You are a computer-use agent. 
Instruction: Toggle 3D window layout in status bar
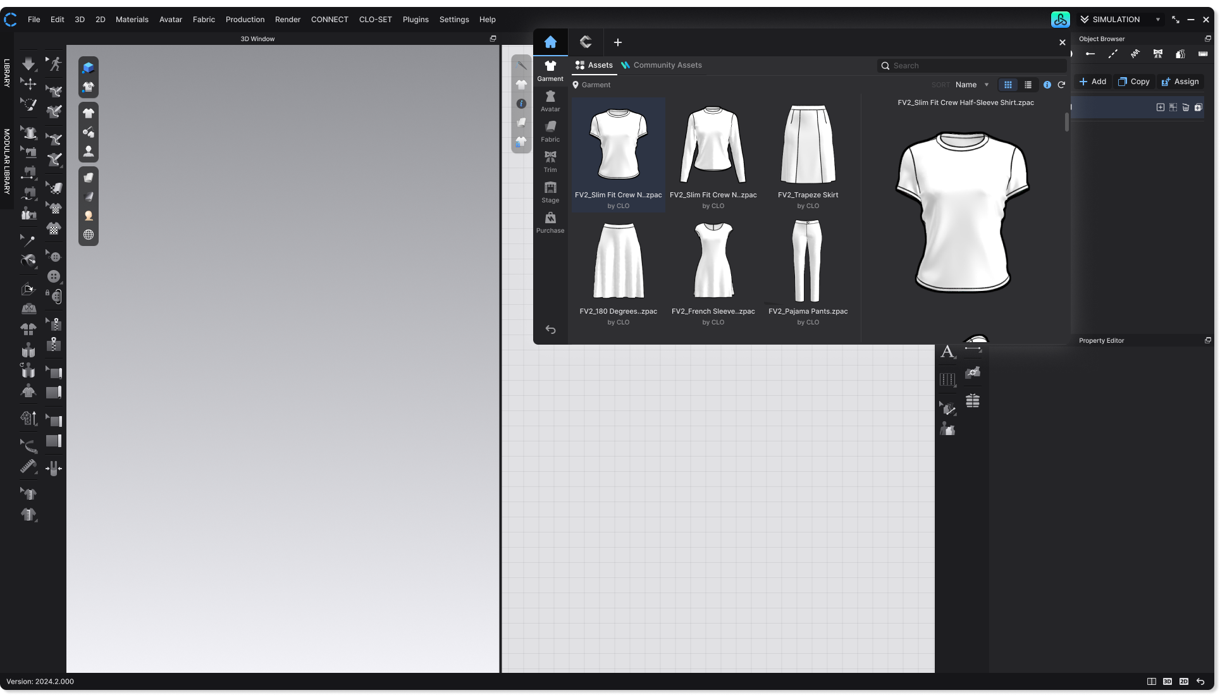tap(1168, 682)
